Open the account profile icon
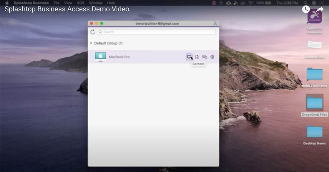Viewport: 329px width, 172px height. 215,23
